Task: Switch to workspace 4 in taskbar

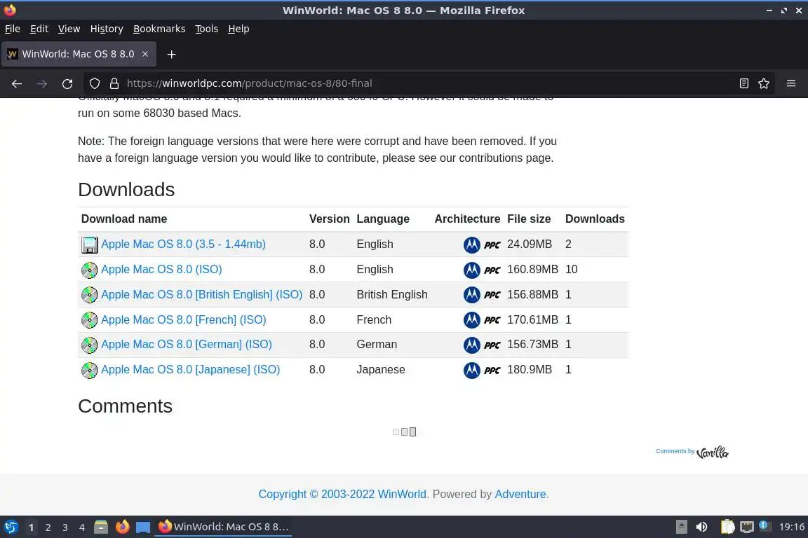Action: pos(82,527)
